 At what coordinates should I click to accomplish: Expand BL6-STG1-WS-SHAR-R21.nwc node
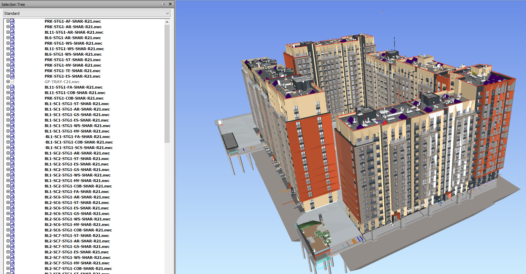8,54
